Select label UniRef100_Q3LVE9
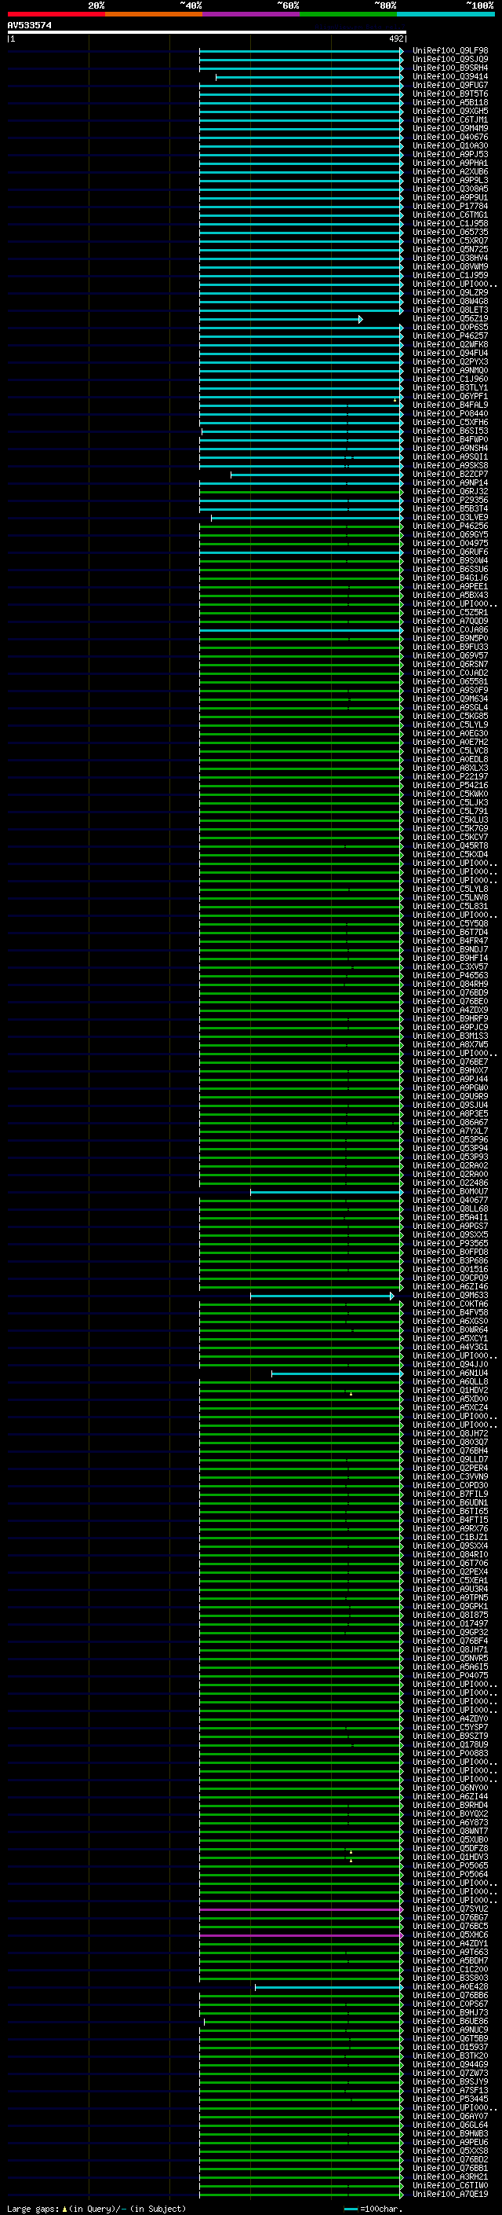Screen dimensions: 502x2215 [450, 518]
